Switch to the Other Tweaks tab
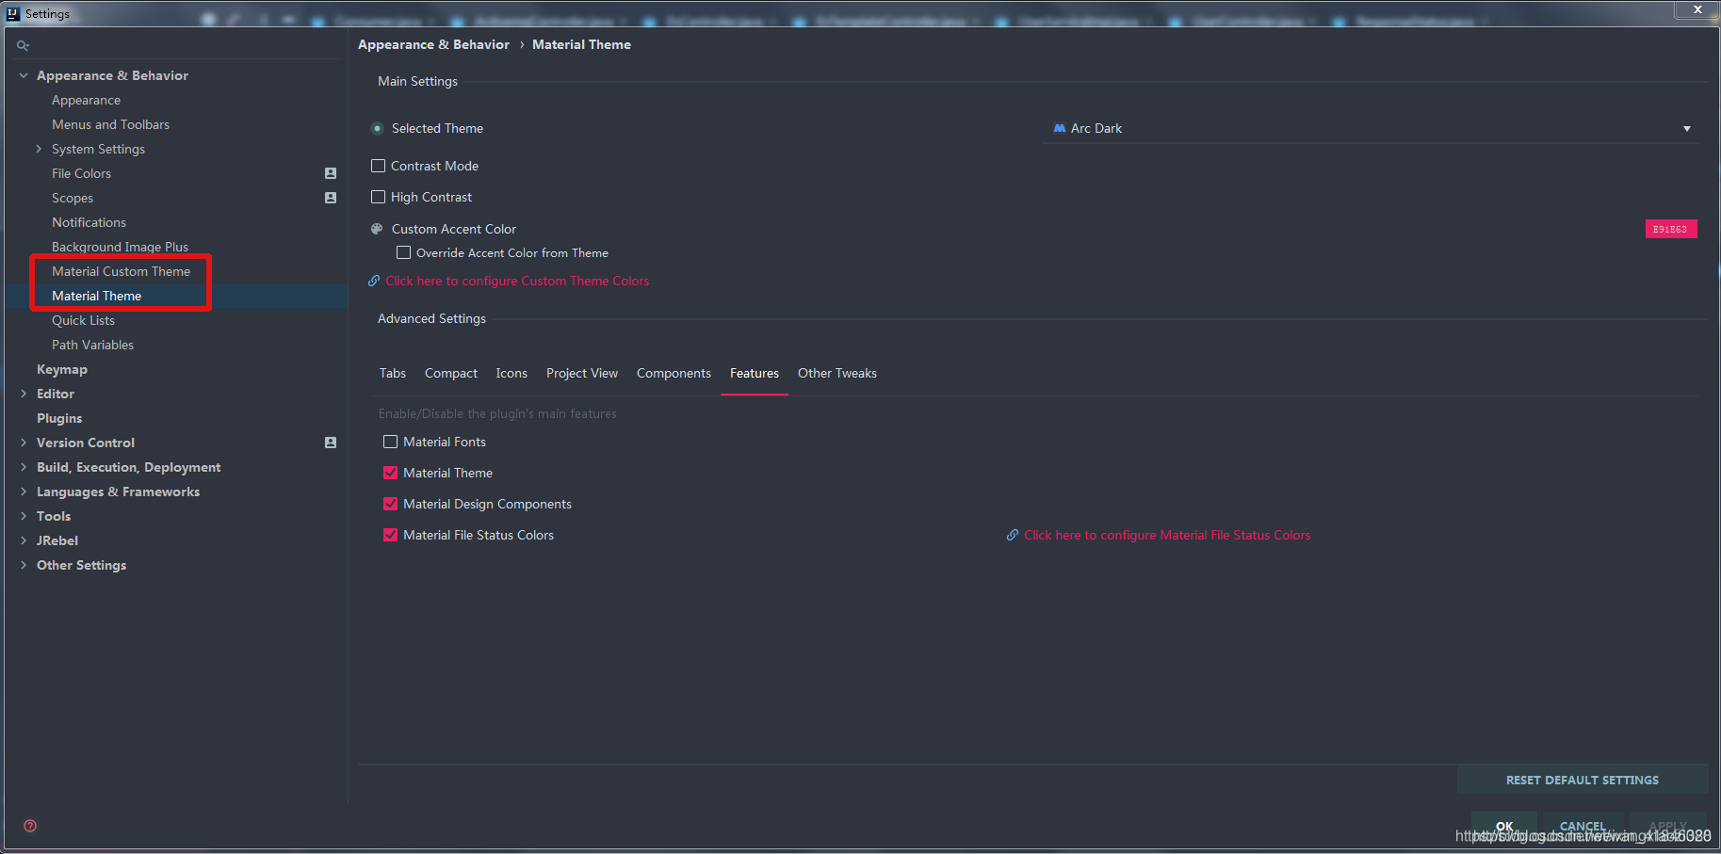 click(x=837, y=373)
